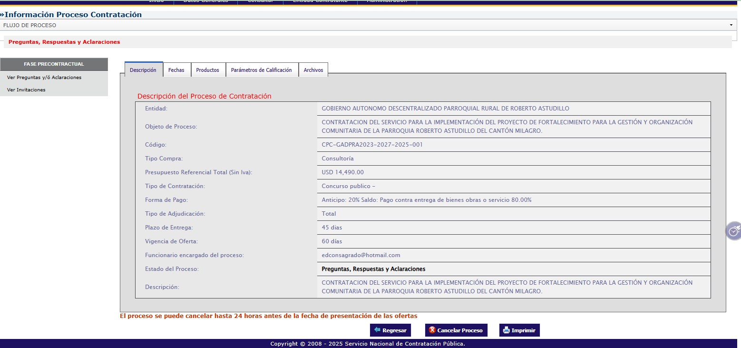Switch to the Fechas tab
This screenshot has height=348, width=741.
(x=176, y=70)
